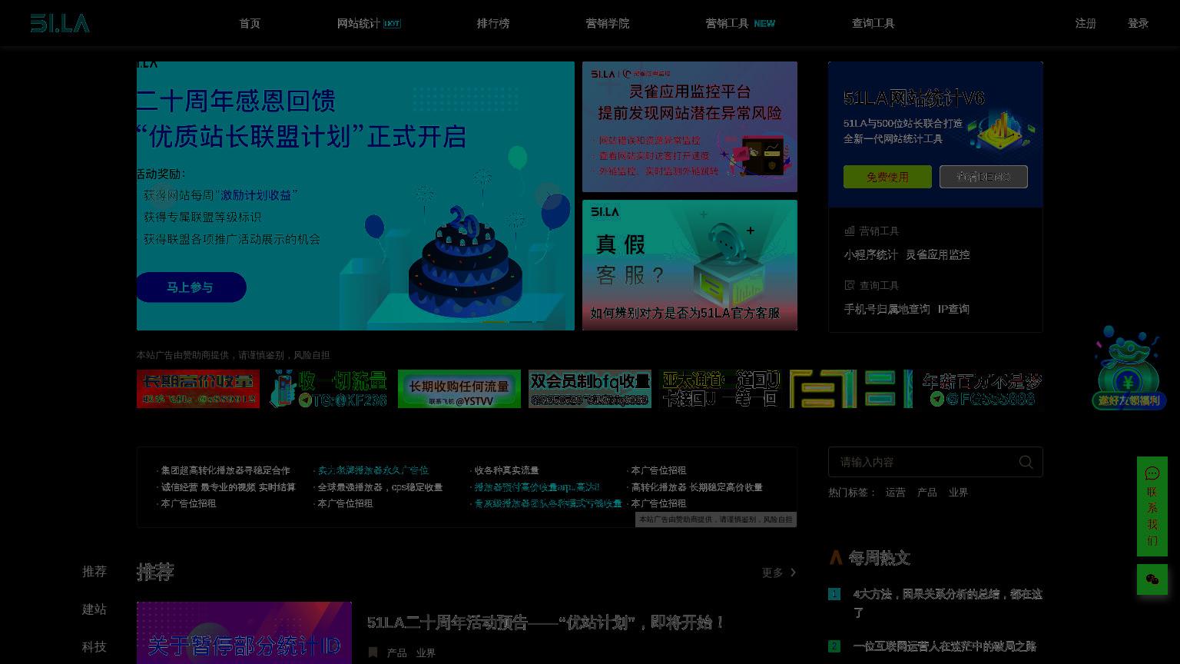Click the chevron arrow next to 更多

(793, 573)
